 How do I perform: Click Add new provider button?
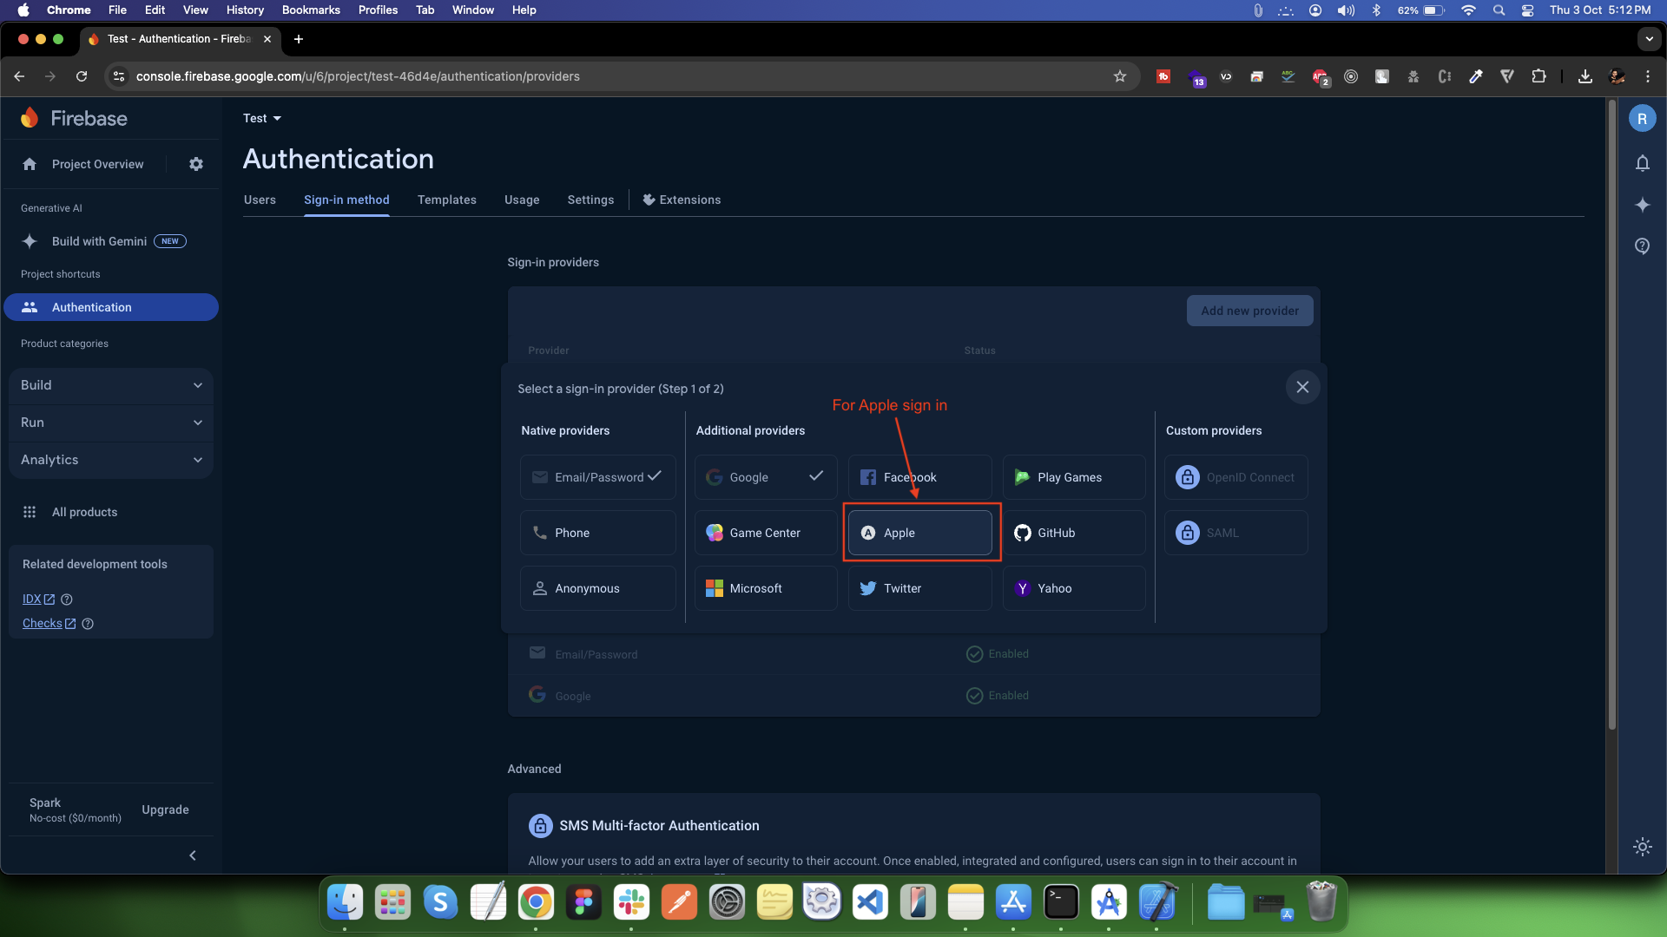click(x=1249, y=311)
